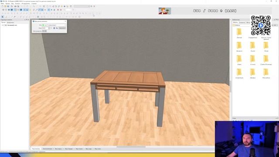Image resolution: width=279 pixels, height=157 pixels.
Task: Click the angle spinner arrows in the rotation dialog
Action: coord(49,28)
